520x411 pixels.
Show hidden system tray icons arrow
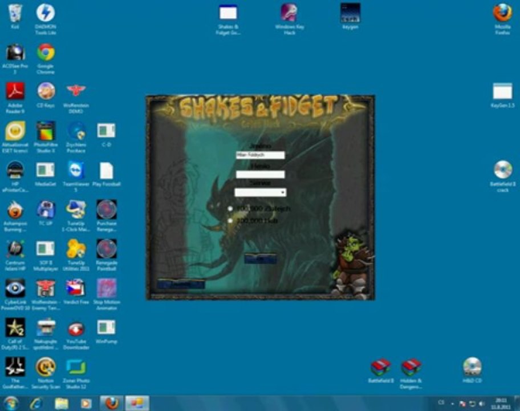tap(452, 404)
